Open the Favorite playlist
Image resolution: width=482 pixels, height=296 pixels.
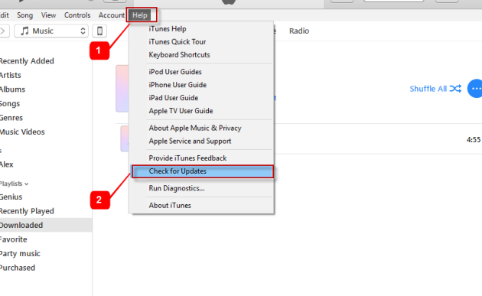coord(14,239)
